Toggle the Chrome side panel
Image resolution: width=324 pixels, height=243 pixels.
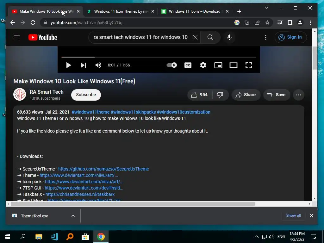tap(290, 22)
